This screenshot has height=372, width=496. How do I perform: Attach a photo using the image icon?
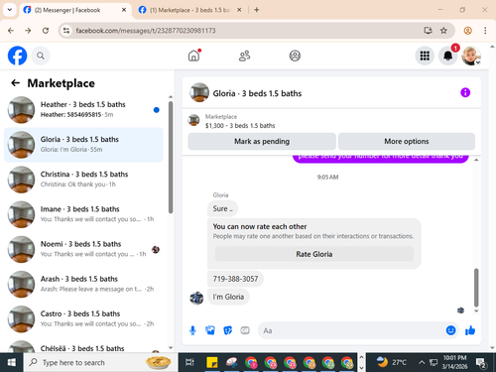[210, 330]
